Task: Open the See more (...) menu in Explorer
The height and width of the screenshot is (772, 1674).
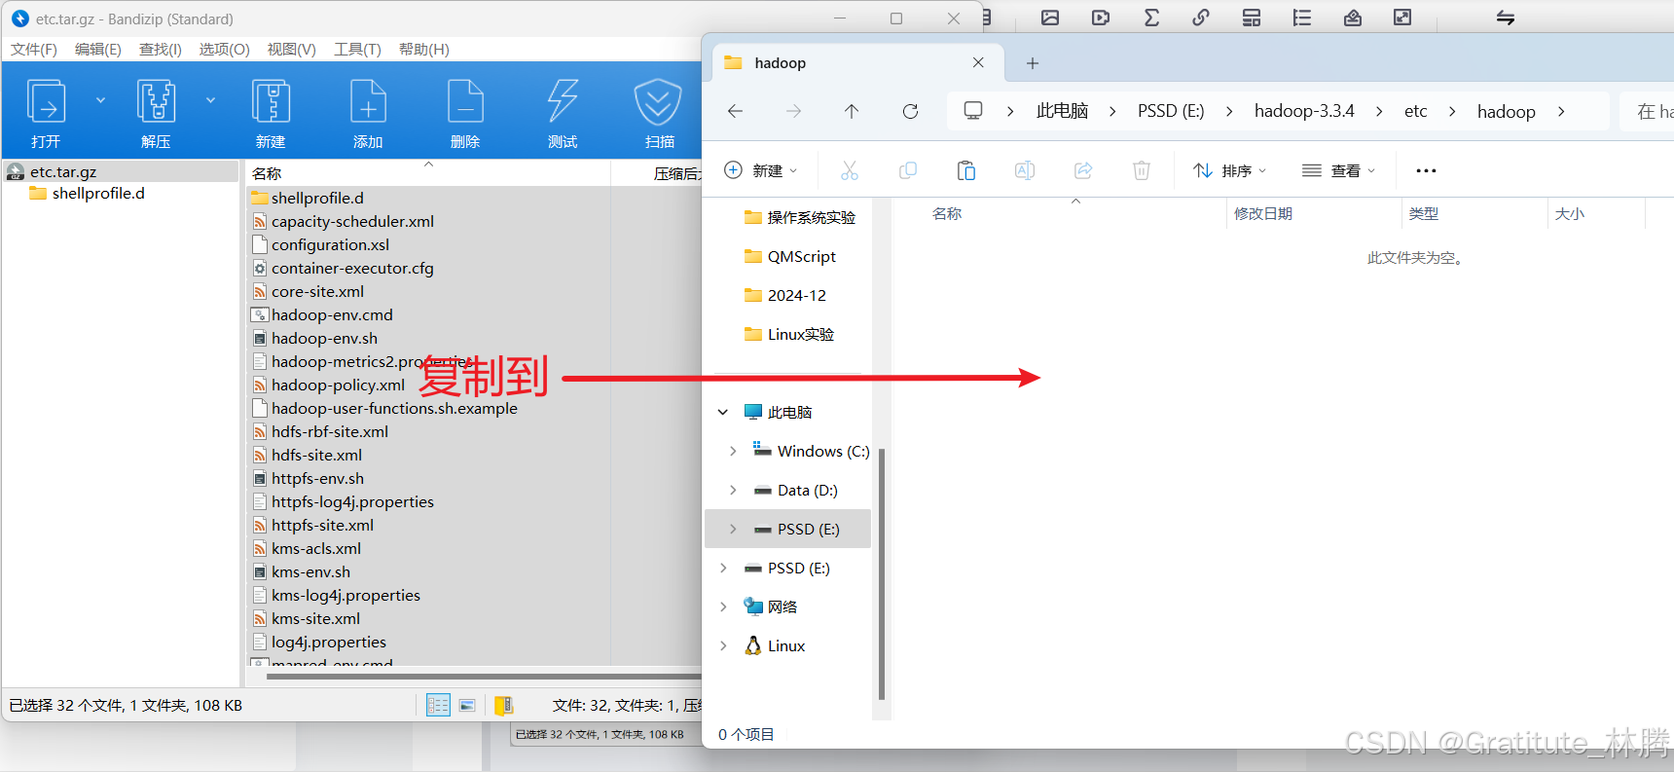Action: [x=1426, y=170]
